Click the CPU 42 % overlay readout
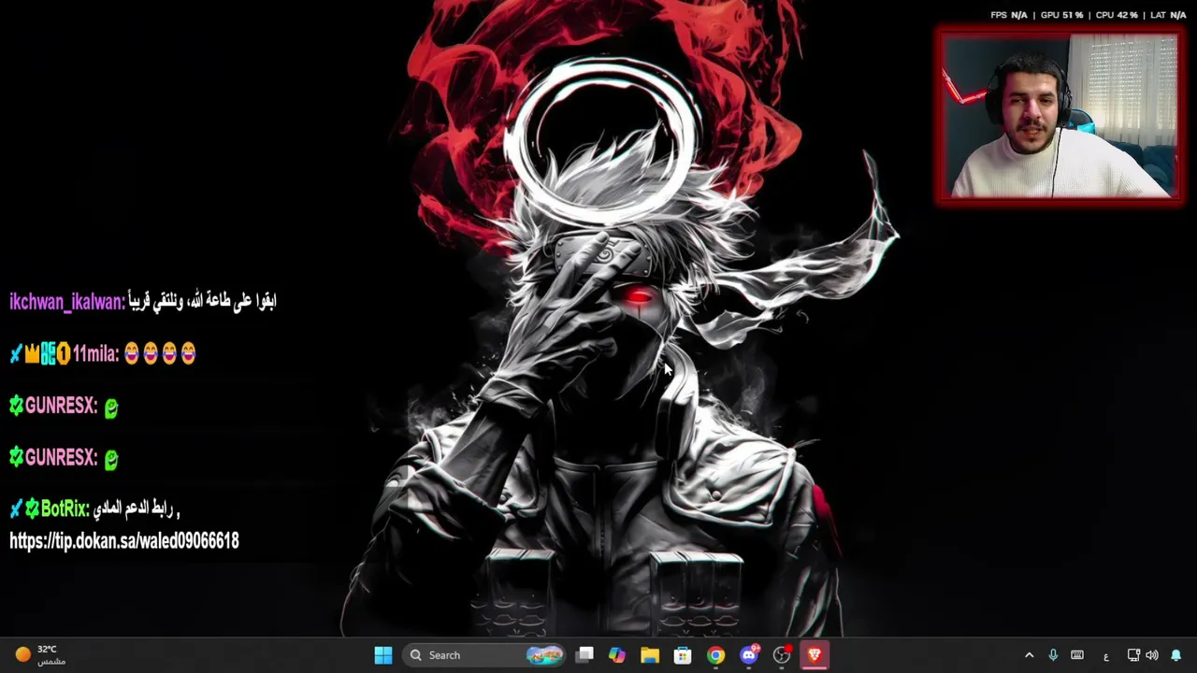Viewport: 1197px width, 673px height. point(1116,15)
